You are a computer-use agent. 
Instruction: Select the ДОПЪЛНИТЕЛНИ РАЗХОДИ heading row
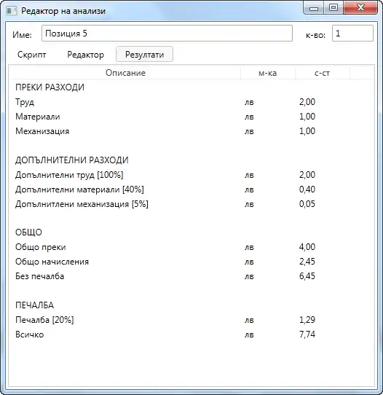(191, 160)
